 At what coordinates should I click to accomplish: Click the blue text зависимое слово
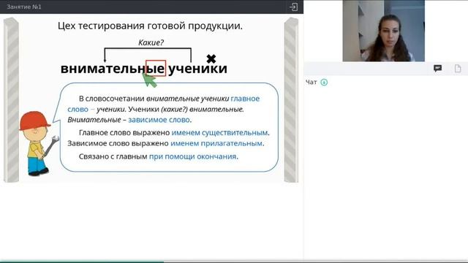[x=159, y=120]
